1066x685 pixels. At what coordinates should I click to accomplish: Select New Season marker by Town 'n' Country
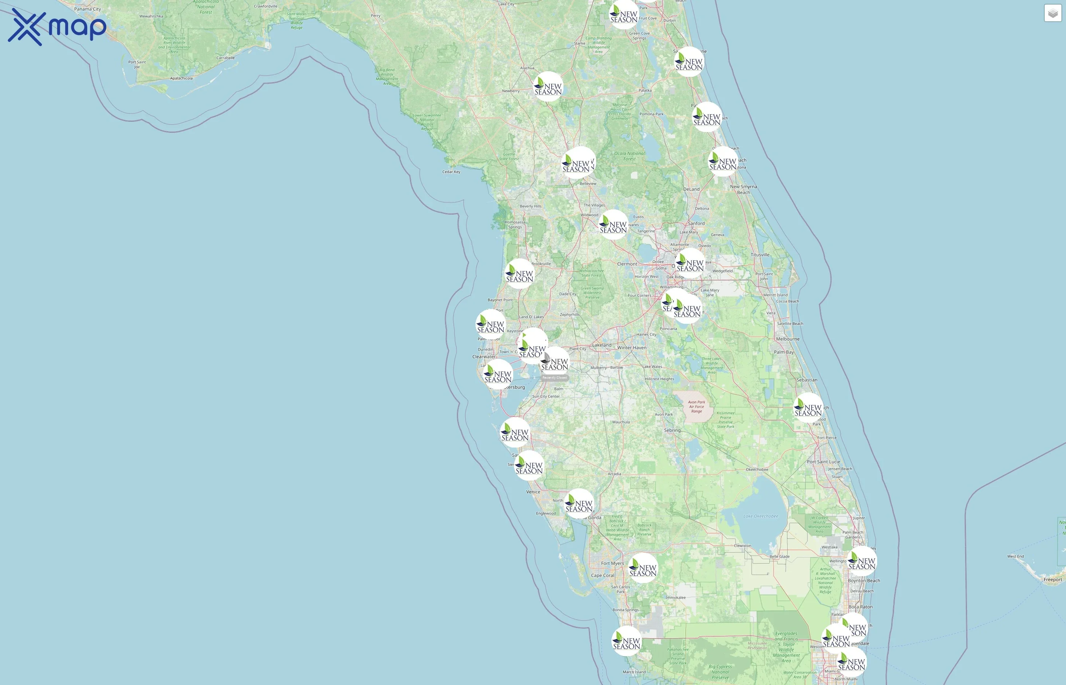point(532,350)
